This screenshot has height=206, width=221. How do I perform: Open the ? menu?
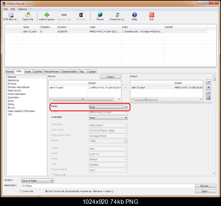click(x=30, y=9)
